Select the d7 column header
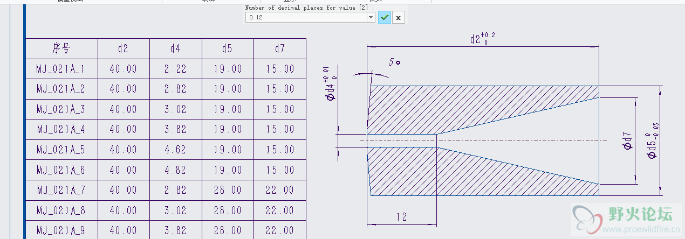The image size is (685, 239). pos(280,48)
